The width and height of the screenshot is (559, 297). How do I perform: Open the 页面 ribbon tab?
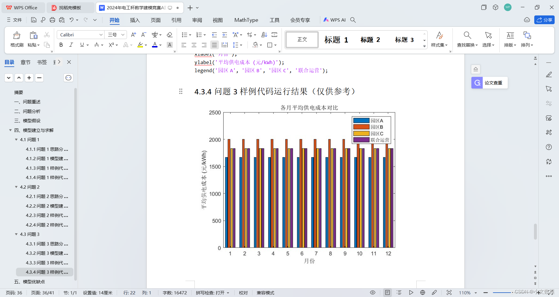pos(155,20)
